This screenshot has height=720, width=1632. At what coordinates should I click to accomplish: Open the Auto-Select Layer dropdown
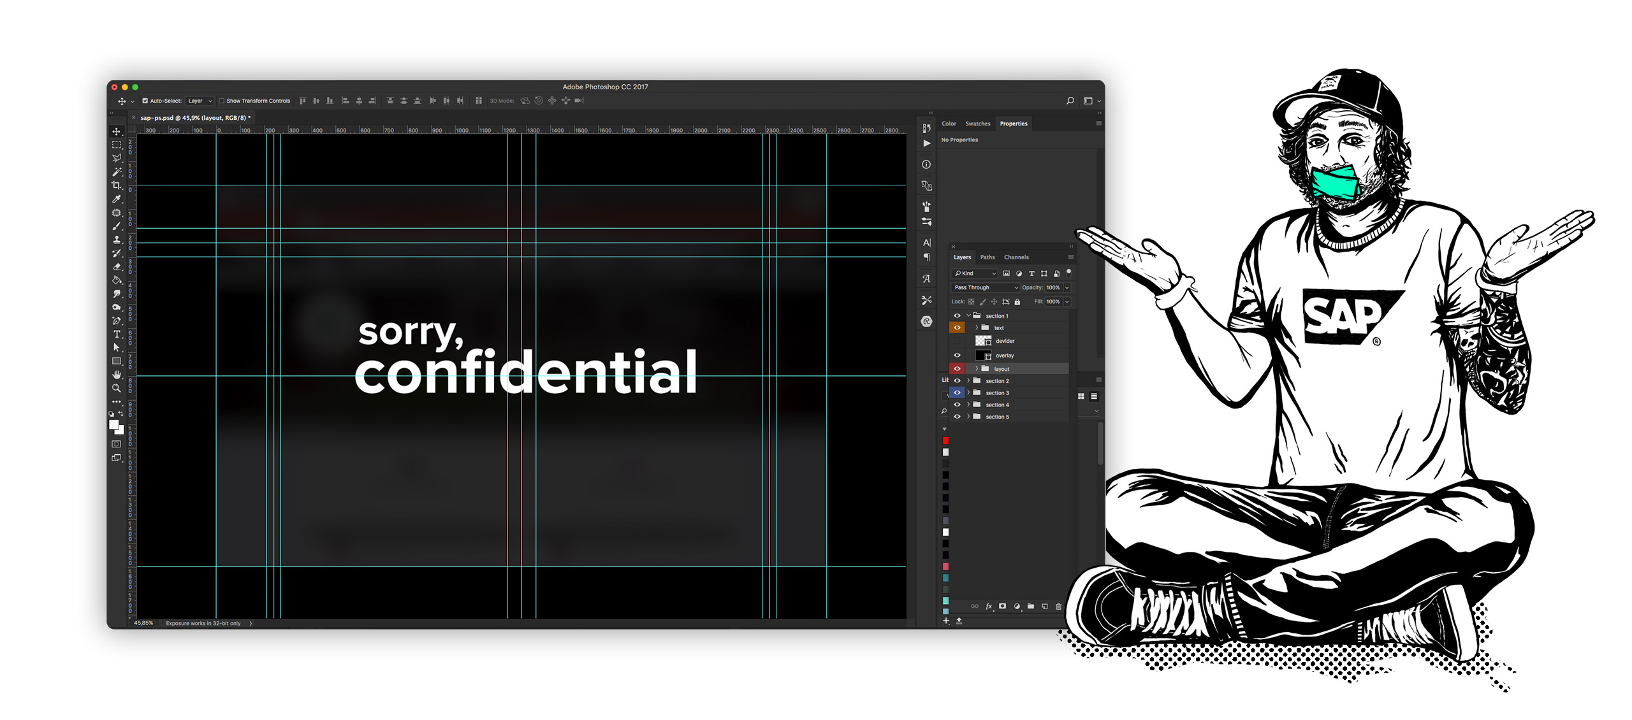tap(199, 101)
